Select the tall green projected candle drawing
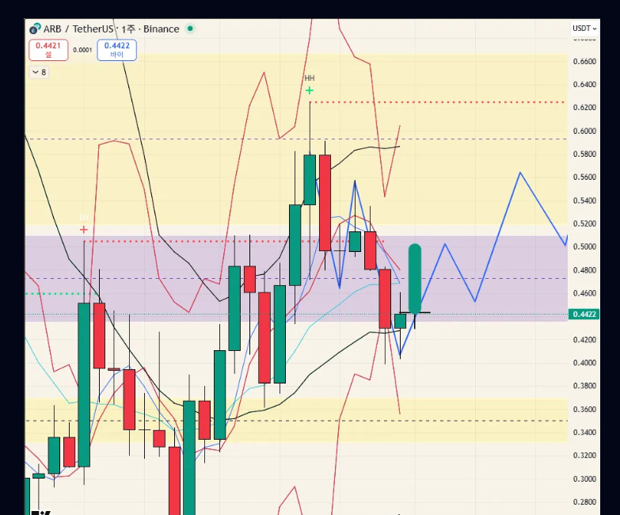Viewport: 620px width, 515px height. pos(415,279)
